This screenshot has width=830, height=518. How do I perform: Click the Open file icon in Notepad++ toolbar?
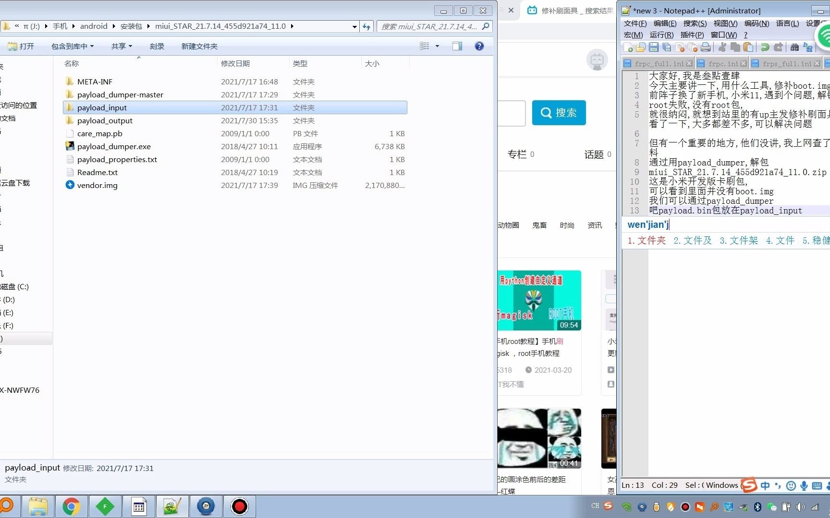point(641,47)
